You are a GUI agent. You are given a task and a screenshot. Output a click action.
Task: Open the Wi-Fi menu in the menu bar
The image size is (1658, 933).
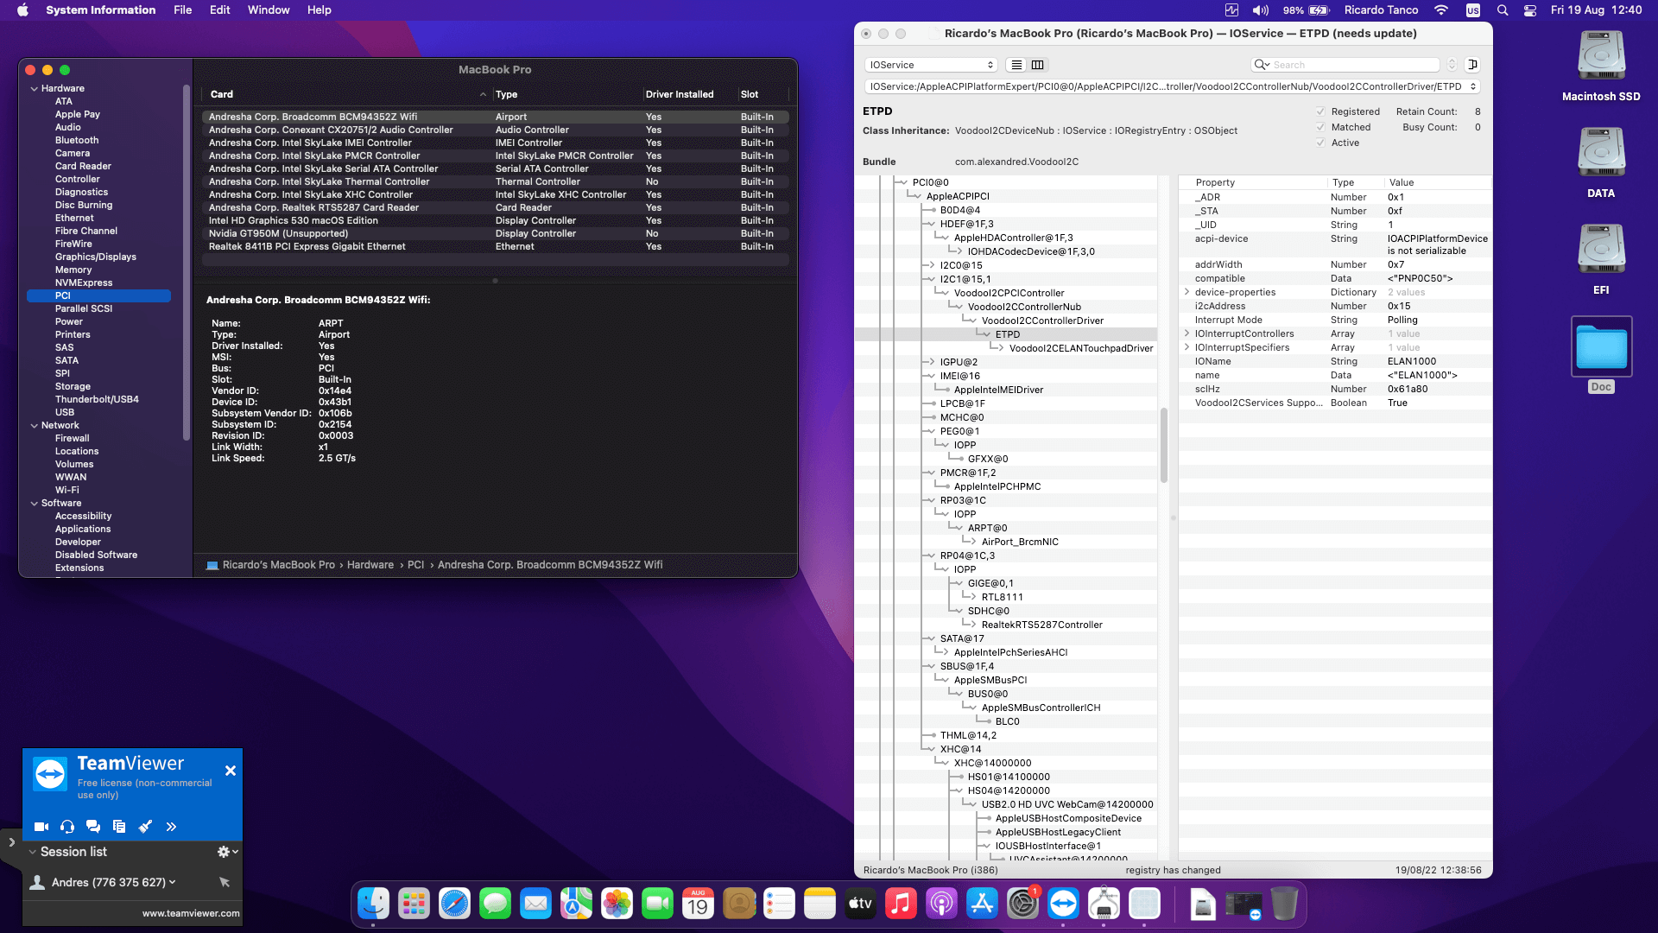coord(1440,10)
